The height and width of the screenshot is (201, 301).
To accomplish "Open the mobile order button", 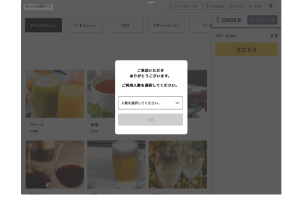I will [x=184, y=6].
